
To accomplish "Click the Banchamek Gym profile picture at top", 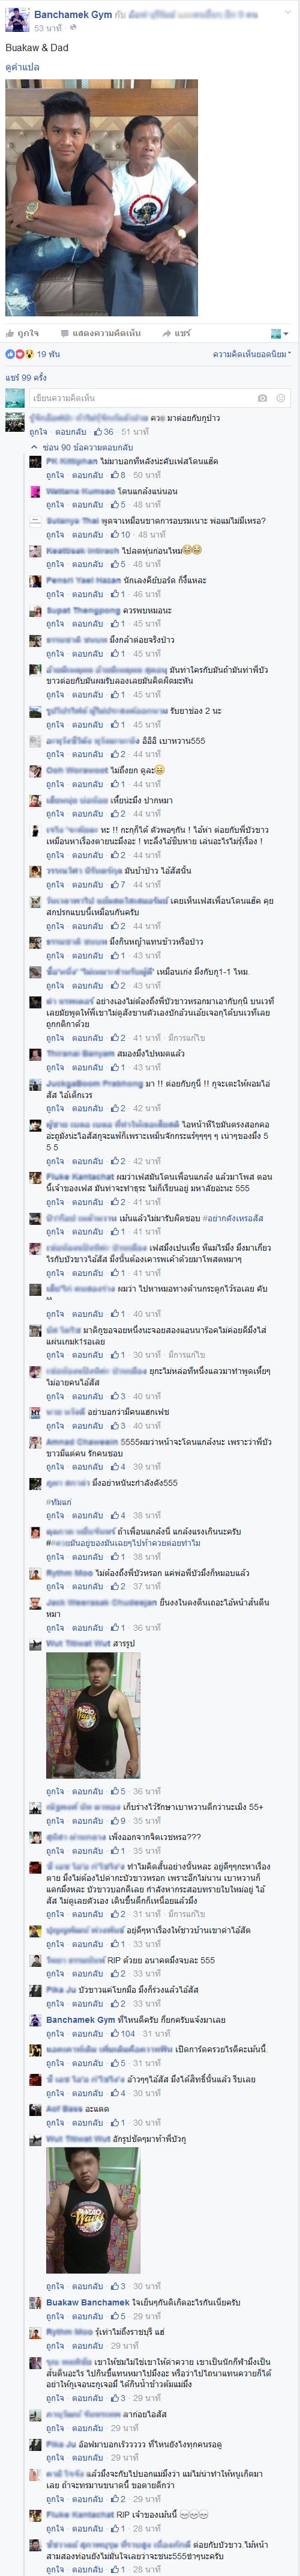I will pos(17,20).
